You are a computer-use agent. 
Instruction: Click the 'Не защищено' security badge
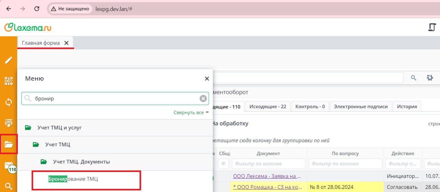(x=70, y=9)
